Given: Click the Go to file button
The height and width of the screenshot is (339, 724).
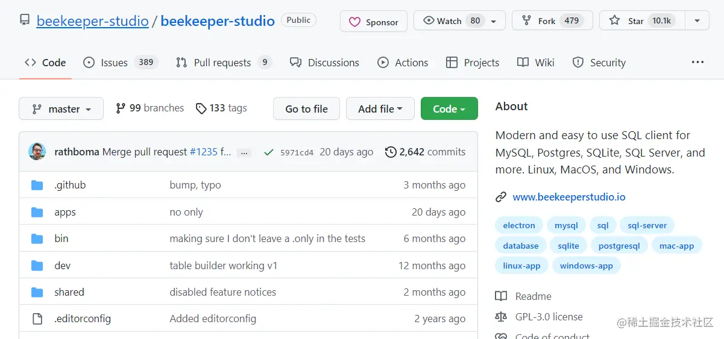Looking at the screenshot, I should pos(306,109).
